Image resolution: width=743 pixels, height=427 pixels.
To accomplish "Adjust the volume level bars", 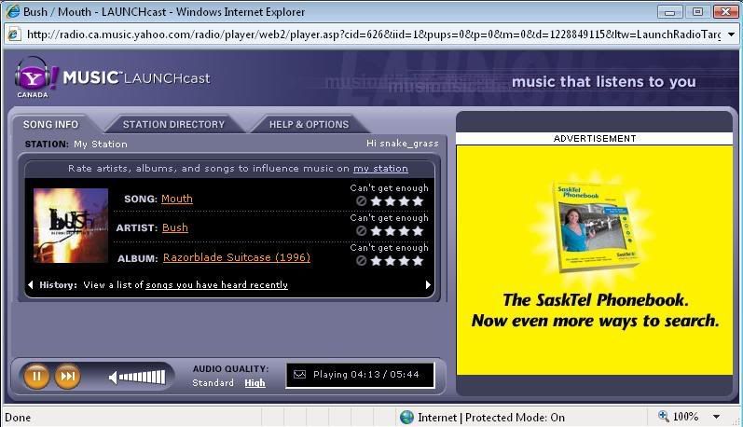I will 142,378.
